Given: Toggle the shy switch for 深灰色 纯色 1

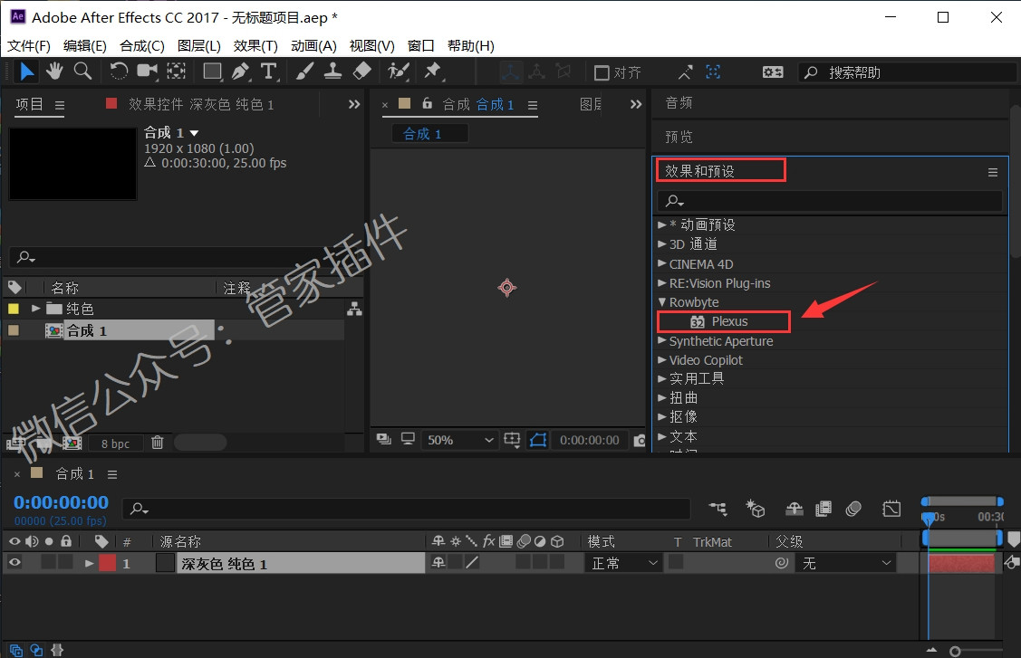Looking at the screenshot, I should 438,562.
